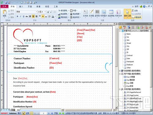Switch to the 插入 ribbon tab
The width and height of the screenshot is (153, 115).
[x=21, y=6]
